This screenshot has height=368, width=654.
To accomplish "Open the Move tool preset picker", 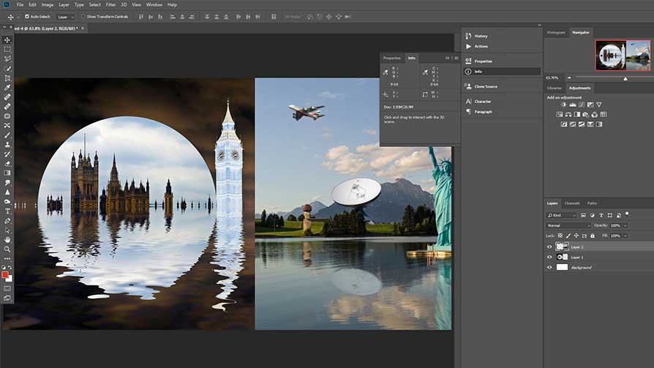I will [x=18, y=17].
